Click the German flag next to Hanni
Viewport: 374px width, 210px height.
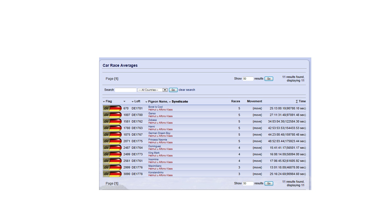pyautogui.click(x=112, y=128)
